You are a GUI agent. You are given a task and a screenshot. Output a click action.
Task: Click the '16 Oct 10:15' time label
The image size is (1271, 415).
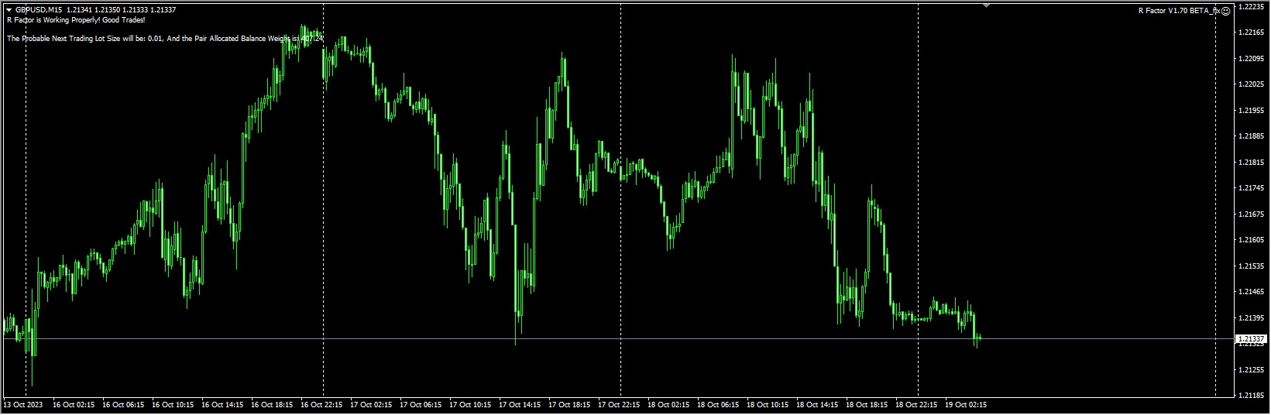(174, 404)
